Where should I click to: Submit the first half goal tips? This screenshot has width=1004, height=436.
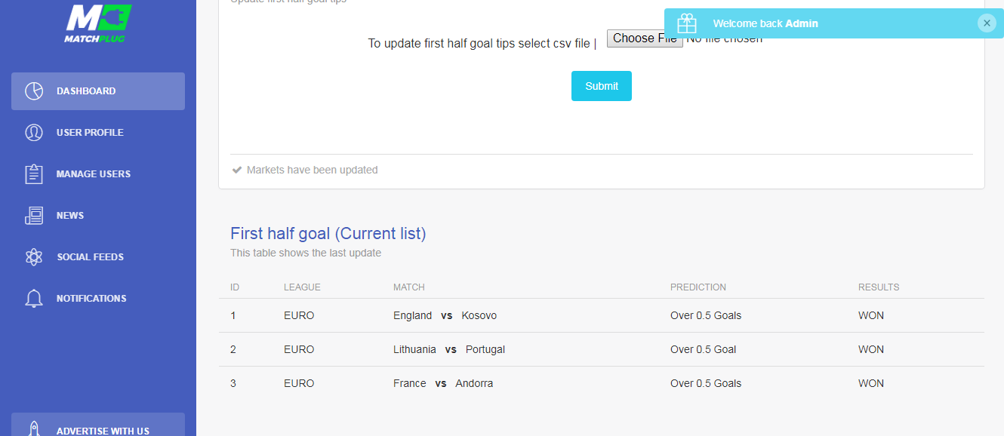click(x=602, y=86)
